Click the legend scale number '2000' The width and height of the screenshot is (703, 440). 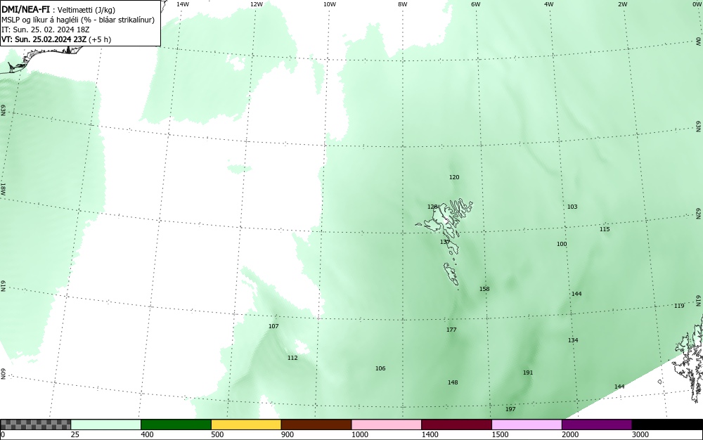(x=570, y=434)
